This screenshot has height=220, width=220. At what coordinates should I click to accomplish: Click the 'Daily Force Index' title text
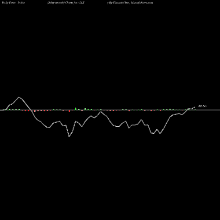13,3
